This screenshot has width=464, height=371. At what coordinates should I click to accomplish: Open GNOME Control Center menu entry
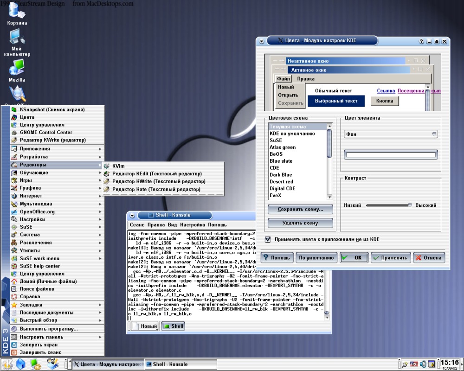58,132
